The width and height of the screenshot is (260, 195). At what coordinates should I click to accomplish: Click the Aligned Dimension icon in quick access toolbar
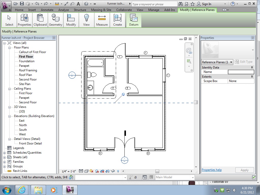pyautogui.click(x=57, y=4)
